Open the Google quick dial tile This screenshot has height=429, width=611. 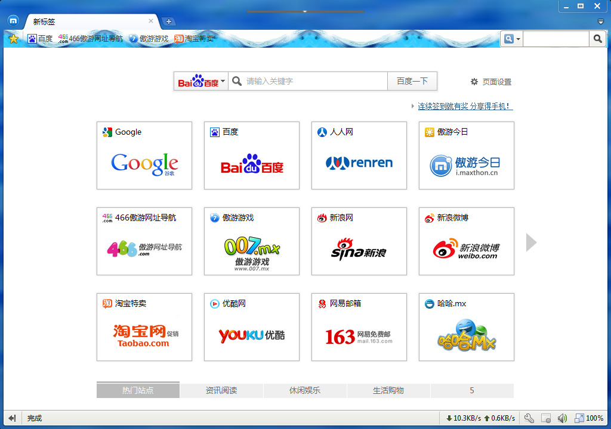pyautogui.click(x=144, y=156)
